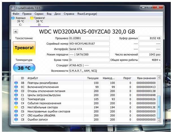The image size is (171, 132).
Task: Click raw value 0000000013E
Action: (x=146, y=107)
